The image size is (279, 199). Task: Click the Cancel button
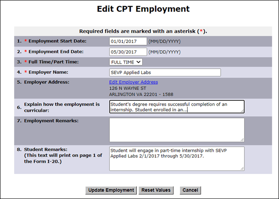pyautogui.click(x=189, y=190)
